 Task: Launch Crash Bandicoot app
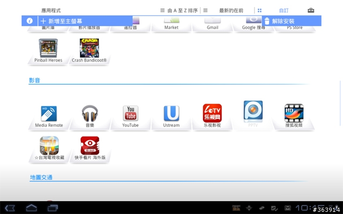point(90,51)
